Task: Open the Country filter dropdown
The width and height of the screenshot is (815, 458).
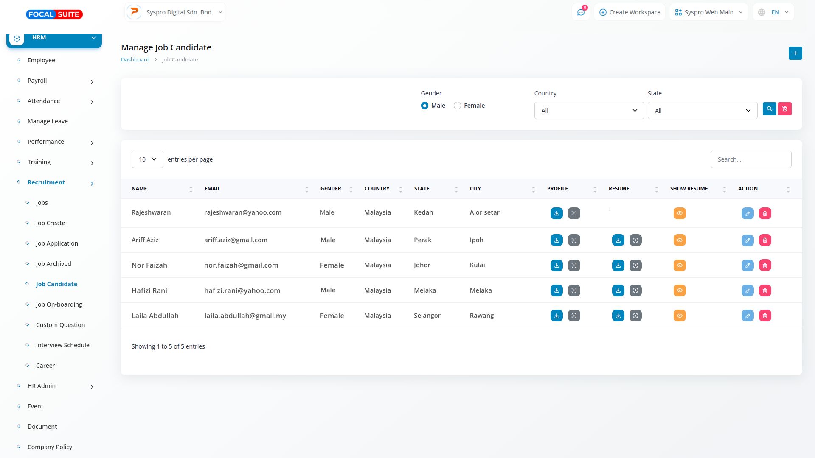Action: tap(589, 111)
